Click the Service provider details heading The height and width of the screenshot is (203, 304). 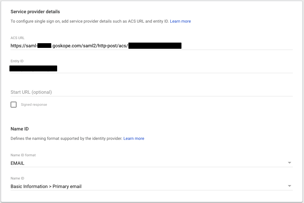[35, 11]
